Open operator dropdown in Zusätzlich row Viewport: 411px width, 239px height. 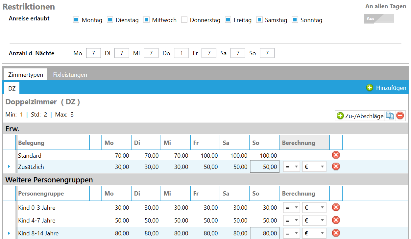pyautogui.click(x=292, y=167)
